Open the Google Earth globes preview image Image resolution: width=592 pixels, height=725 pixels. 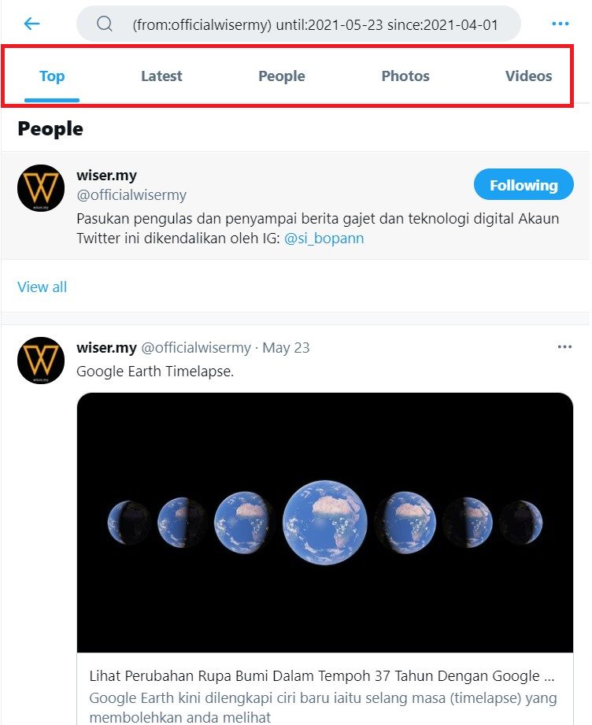coord(324,522)
